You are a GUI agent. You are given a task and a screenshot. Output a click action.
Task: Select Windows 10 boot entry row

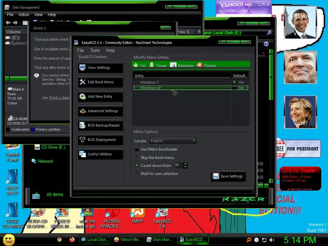pyautogui.click(x=191, y=88)
